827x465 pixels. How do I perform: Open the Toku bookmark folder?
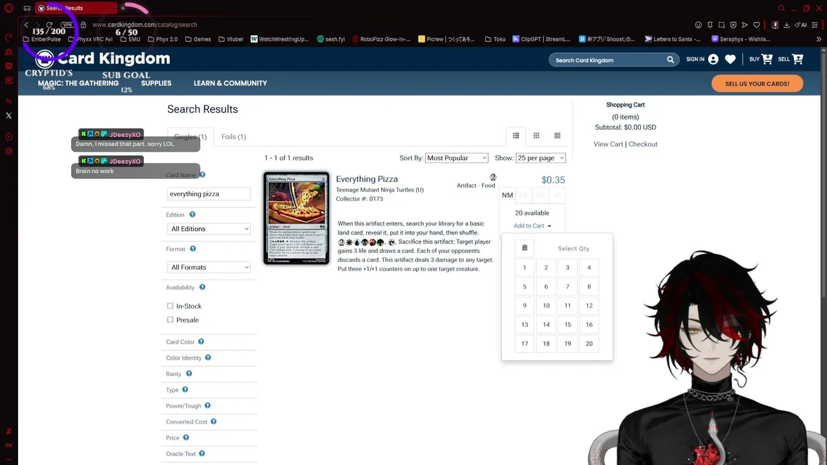495,39
